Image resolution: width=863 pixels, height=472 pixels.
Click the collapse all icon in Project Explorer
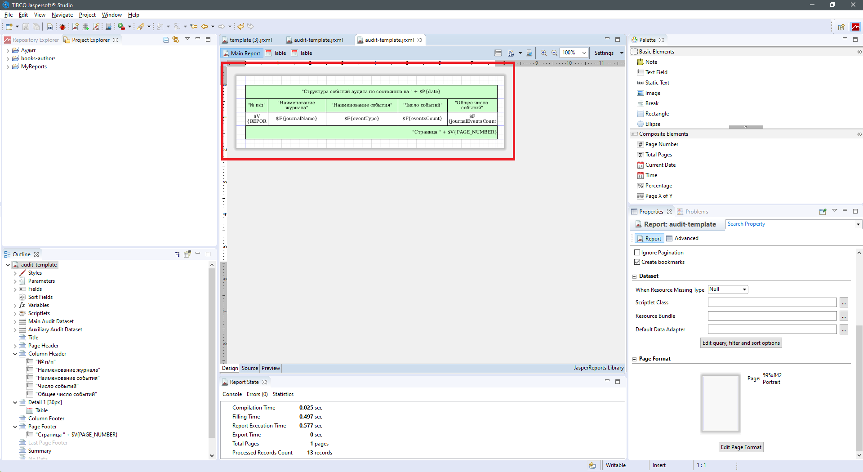165,40
